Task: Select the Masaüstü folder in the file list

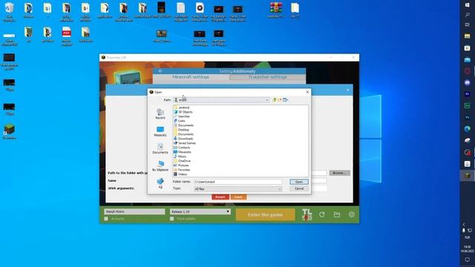Action: point(183,152)
